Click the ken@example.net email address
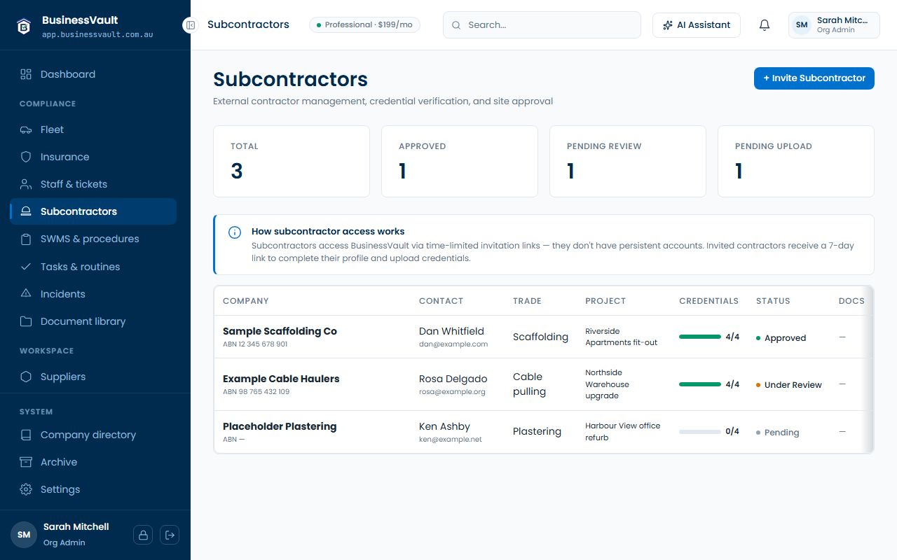Screen dimensions: 897x560 (x=451, y=440)
